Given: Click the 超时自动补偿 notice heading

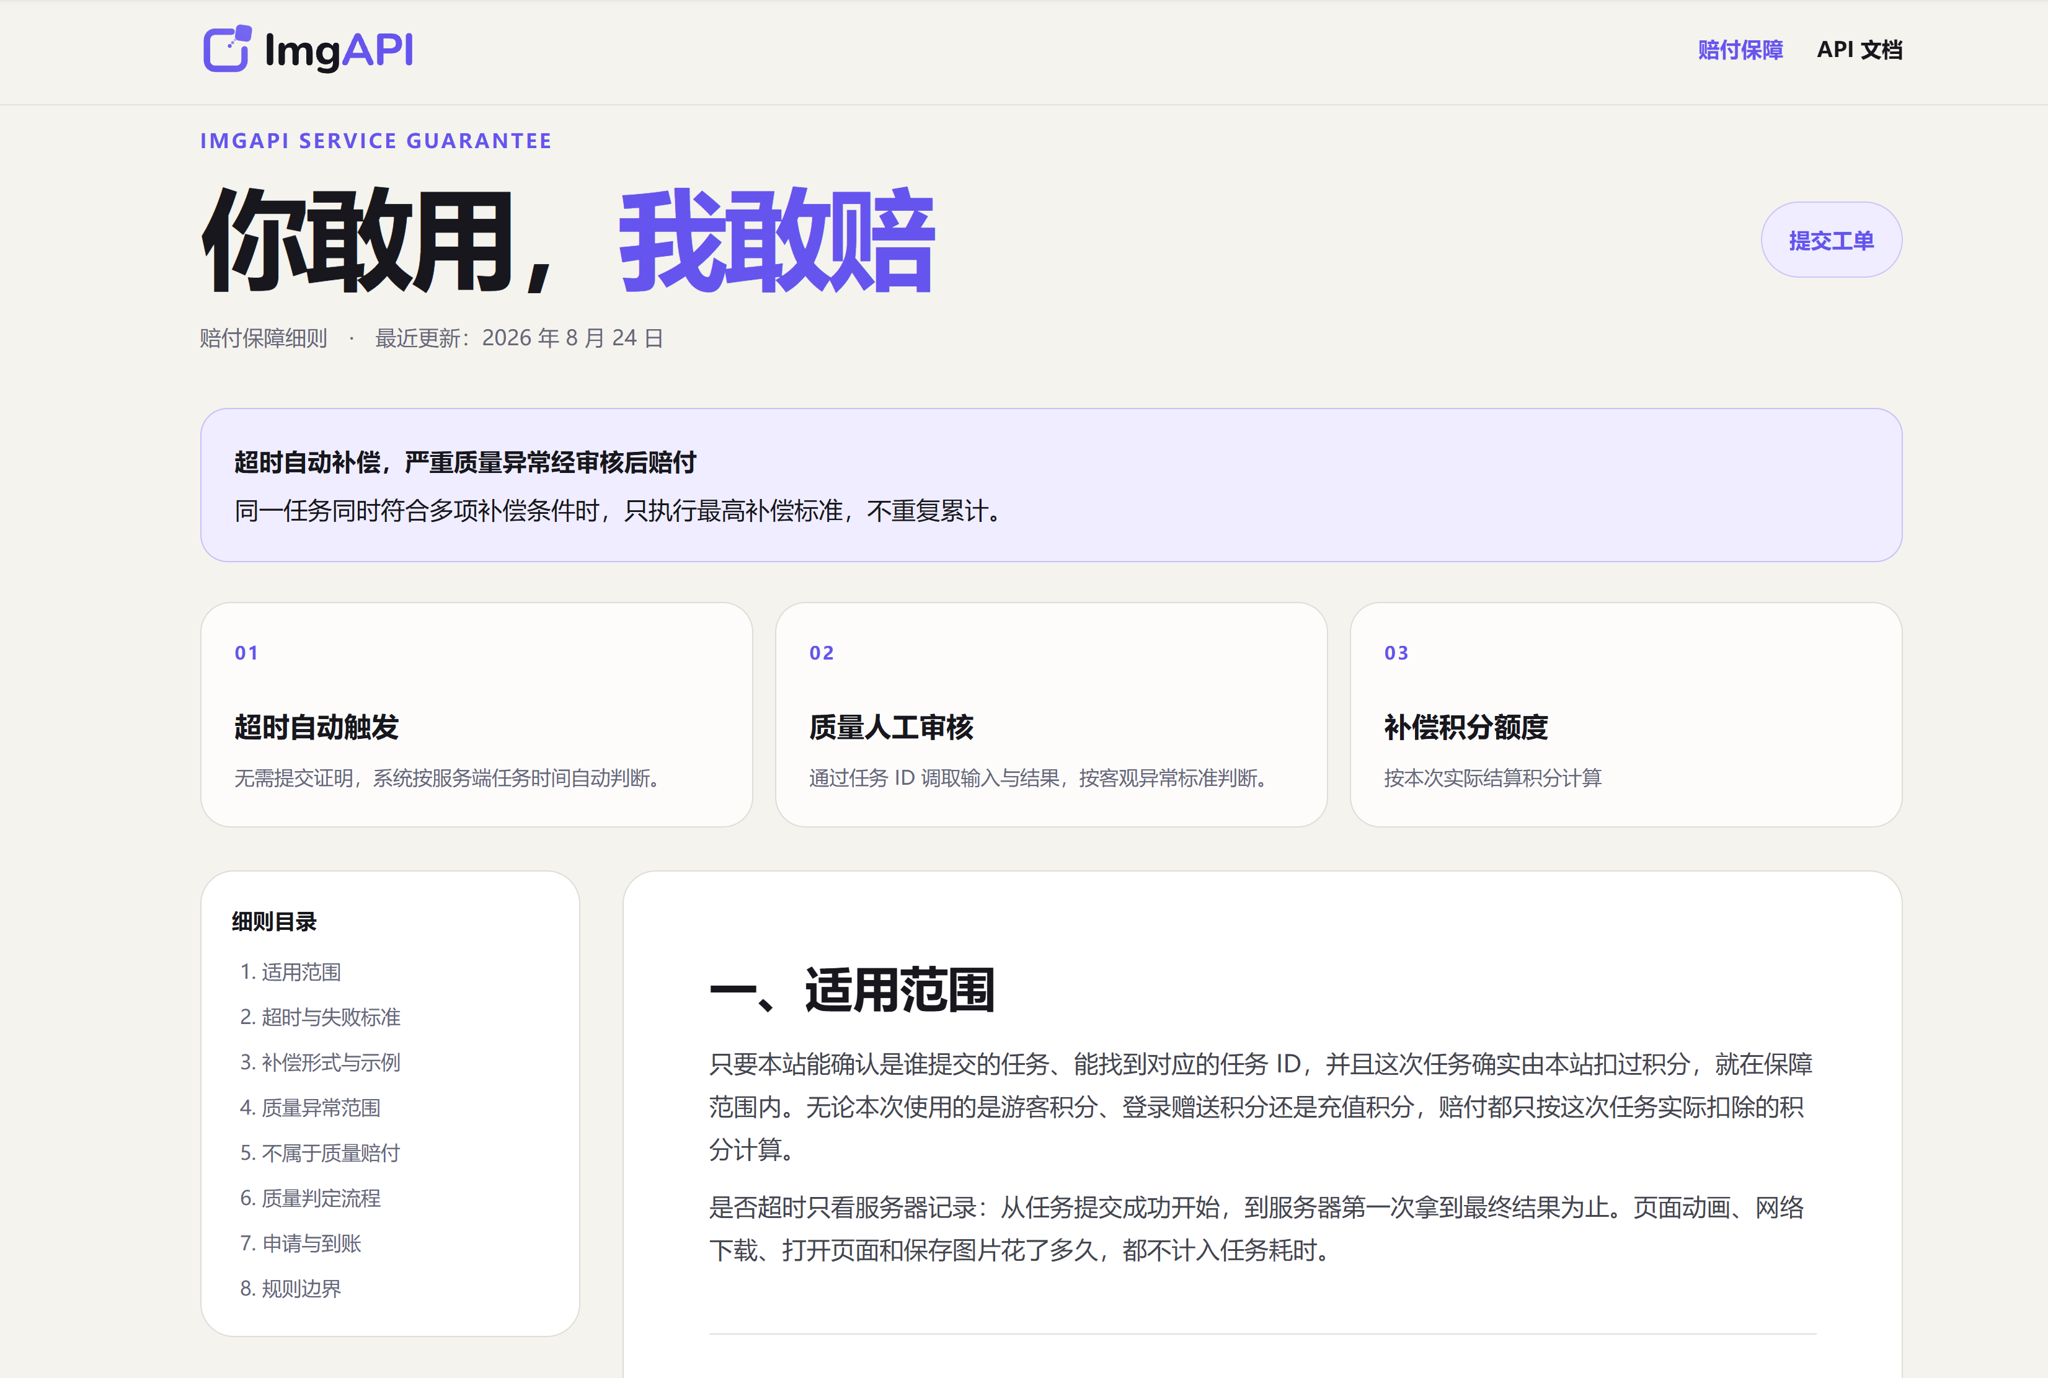Looking at the screenshot, I should [466, 462].
